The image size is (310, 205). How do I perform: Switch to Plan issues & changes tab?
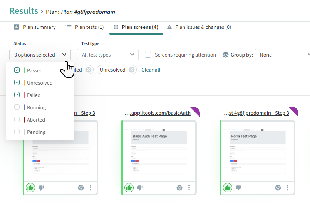(199, 27)
